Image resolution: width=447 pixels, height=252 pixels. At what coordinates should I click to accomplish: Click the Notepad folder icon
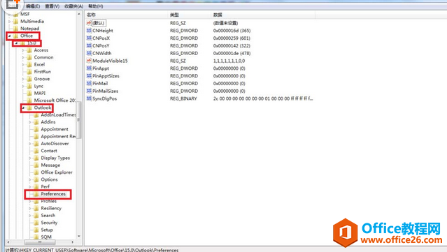(x=15, y=29)
